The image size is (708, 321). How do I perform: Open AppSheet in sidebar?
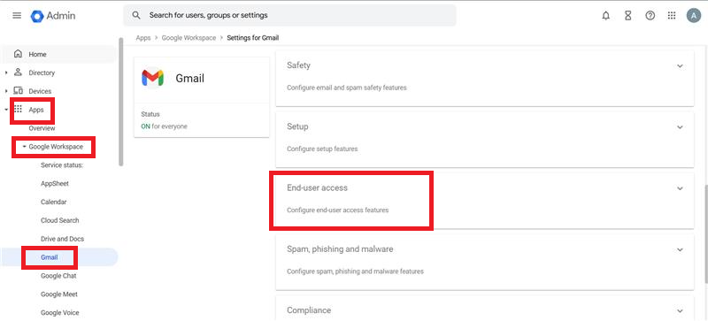pyautogui.click(x=55, y=184)
